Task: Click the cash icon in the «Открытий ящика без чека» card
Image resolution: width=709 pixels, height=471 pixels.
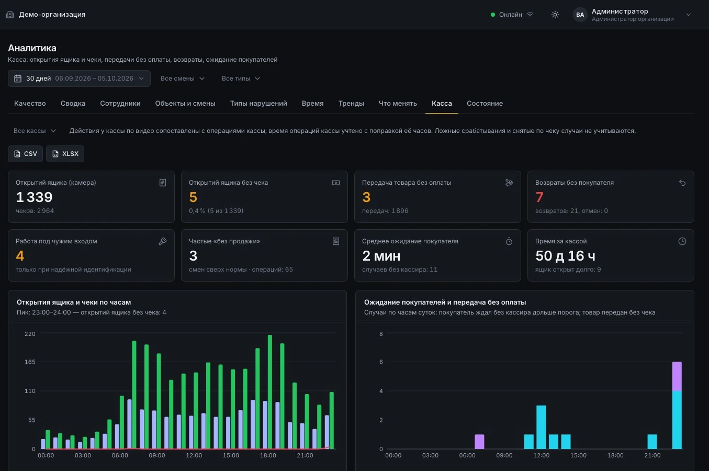Action: (336, 183)
